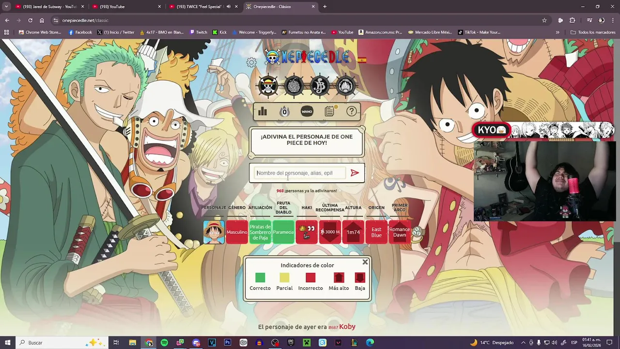
Task: Change language using the Spanish flag
Action: 362,60
